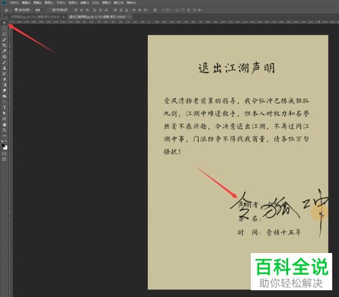Image resolution: width=339 pixels, height=297 pixels.
Task: Select the Zoom magnifier tool
Action: point(4,130)
